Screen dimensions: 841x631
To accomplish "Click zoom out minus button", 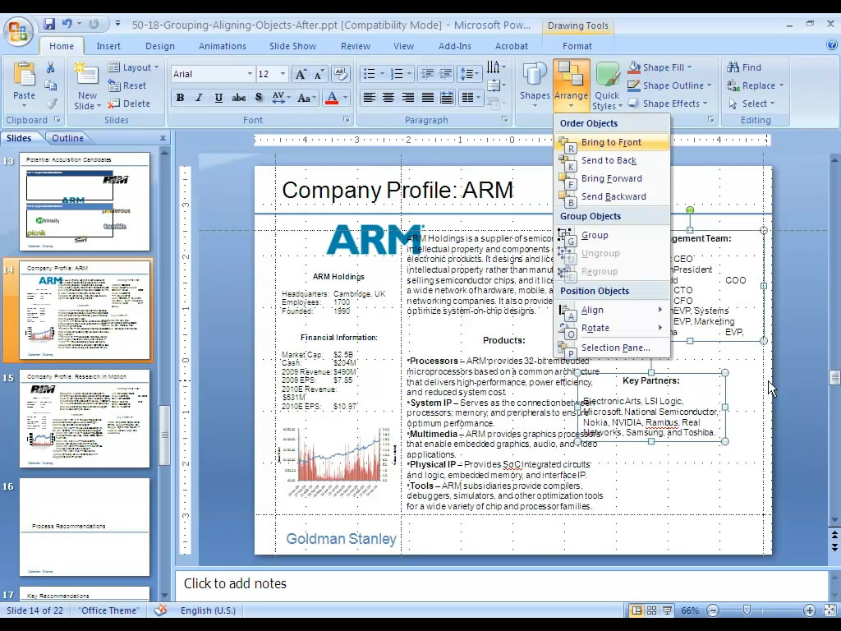I will [x=713, y=610].
